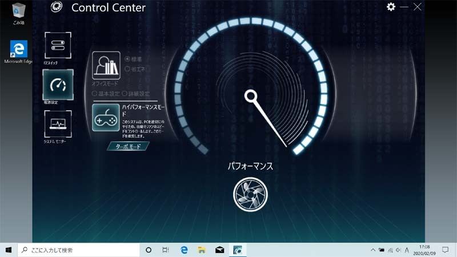Open File Explorer from taskbar
Image resolution: width=457 pixels, height=257 pixels.
[202, 250]
